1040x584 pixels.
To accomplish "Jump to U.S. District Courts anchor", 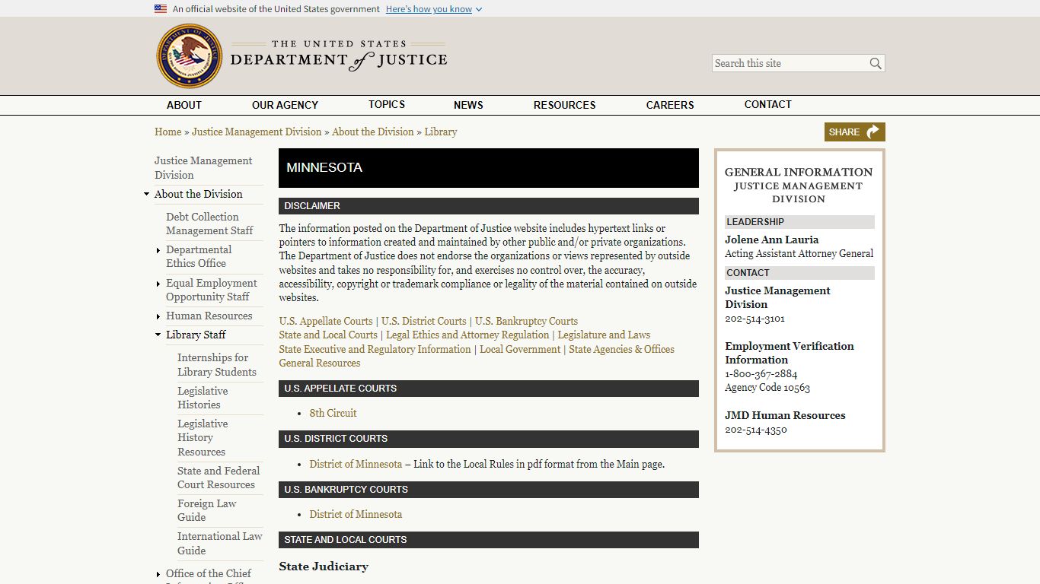I will (x=424, y=321).
